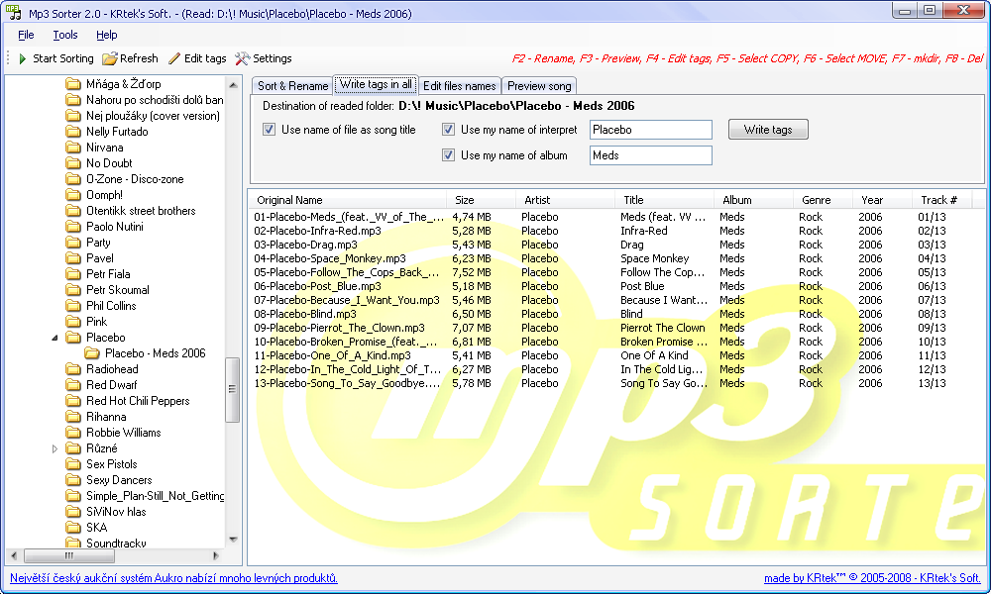Image resolution: width=991 pixels, height=594 pixels.
Task: Click the Sexy Dancers folder icon
Action: (73, 480)
